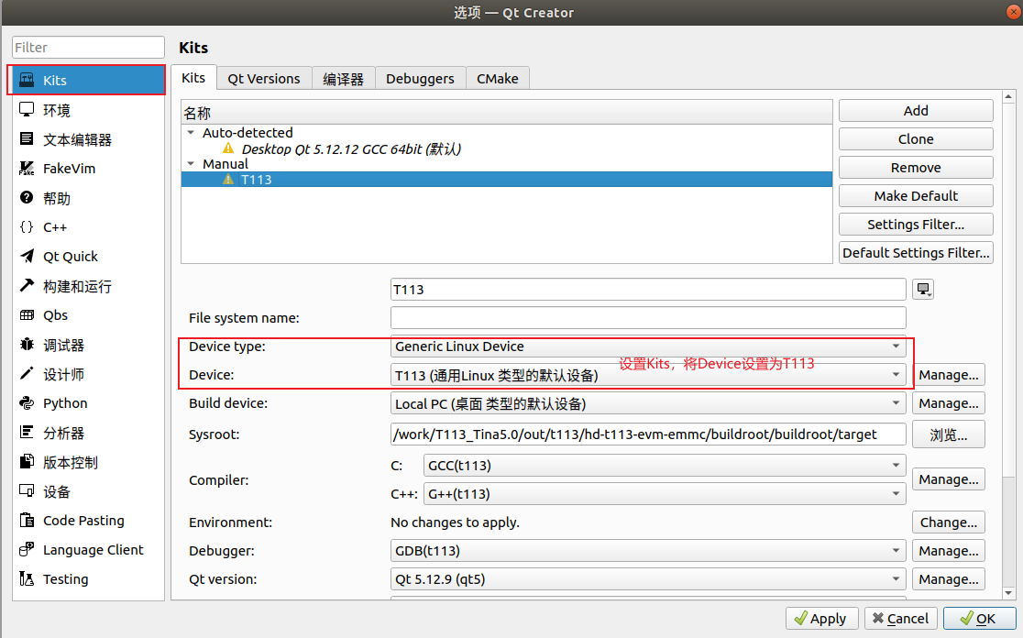
Task: Collapse the Manual kits group
Action: coord(191,164)
